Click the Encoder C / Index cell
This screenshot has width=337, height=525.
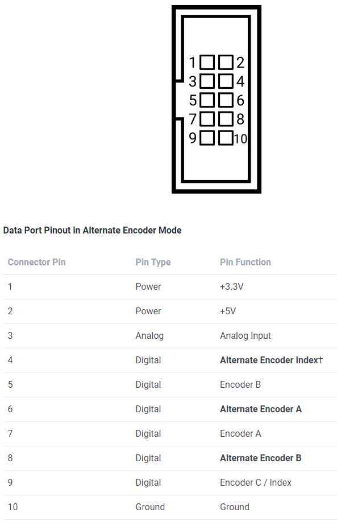[x=256, y=482]
